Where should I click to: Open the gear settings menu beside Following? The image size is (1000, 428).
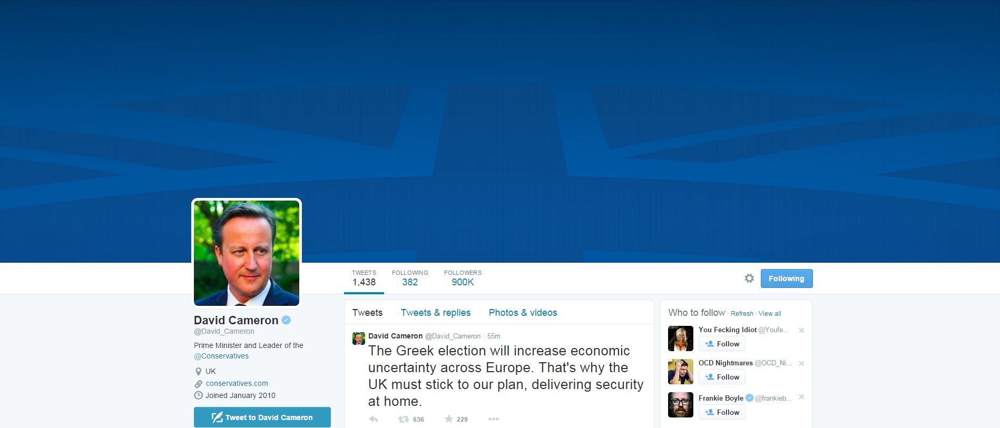(749, 278)
